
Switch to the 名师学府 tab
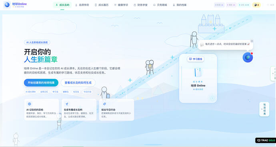tap(82, 5)
